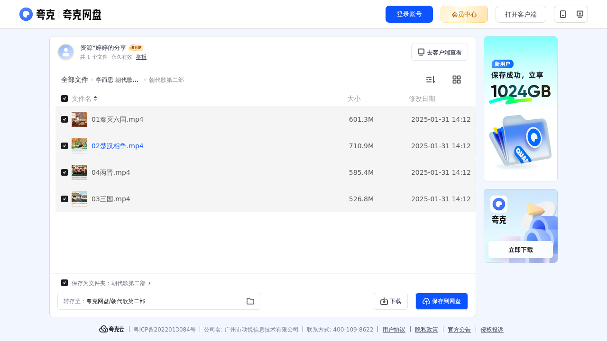The image size is (607, 341).
Task: Open the 会员中心 button
Action: click(x=464, y=14)
